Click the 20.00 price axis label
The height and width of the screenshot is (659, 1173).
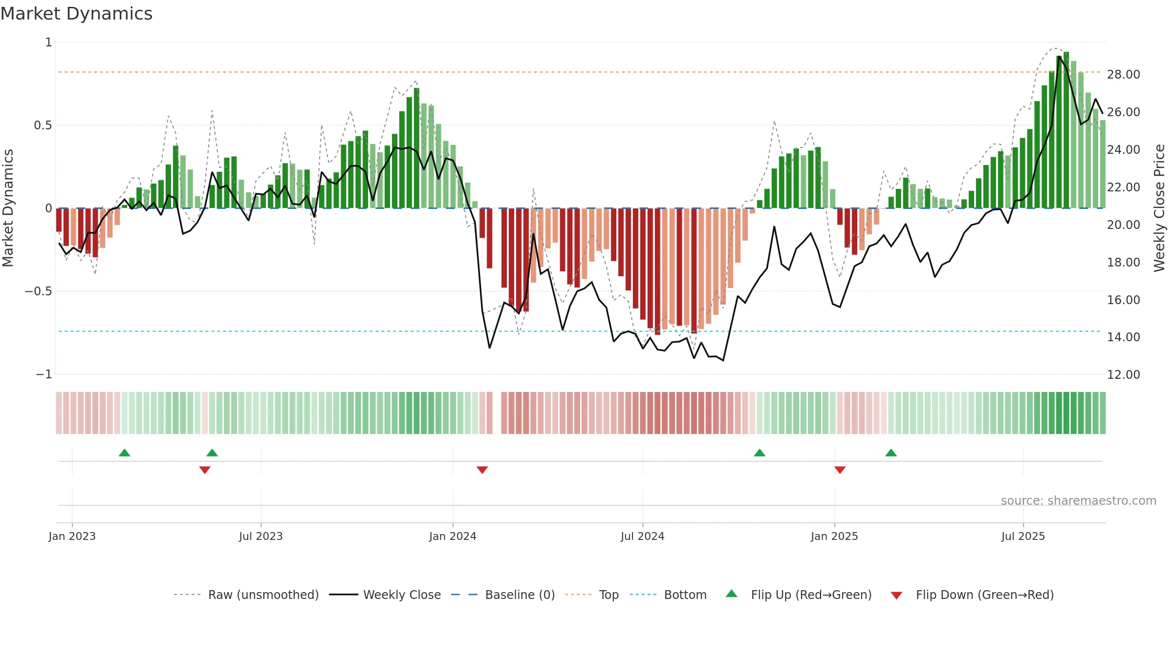(x=1124, y=225)
